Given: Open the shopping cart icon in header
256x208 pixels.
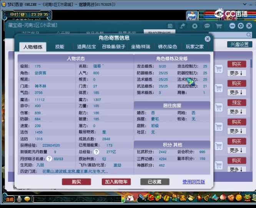Looking at the screenshot, I should pos(219,26).
